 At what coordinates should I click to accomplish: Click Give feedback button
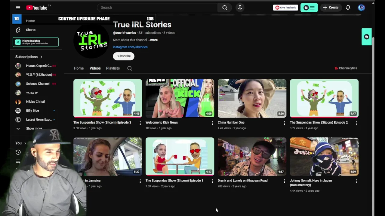click(285, 8)
